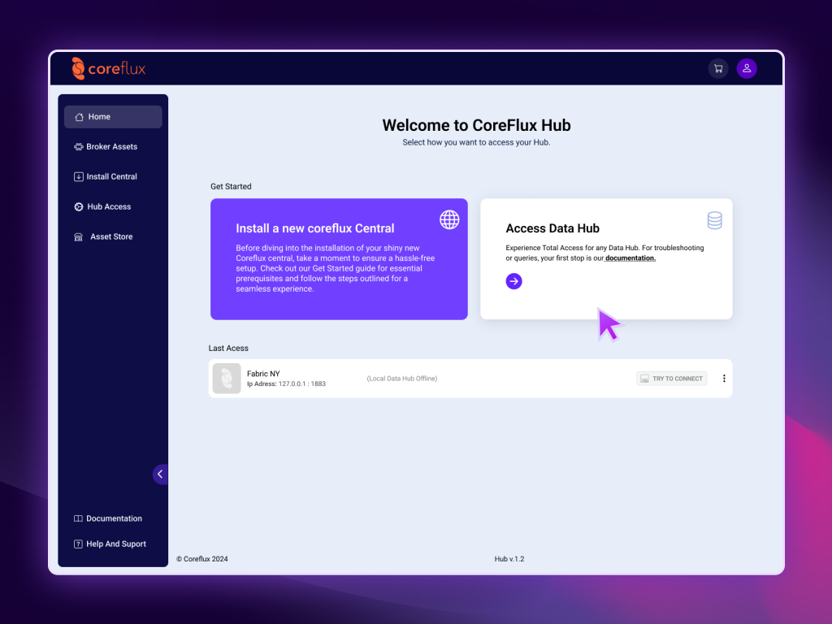832x624 pixels.
Task: Click the Install Central download icon
Action: coord(77,176)
